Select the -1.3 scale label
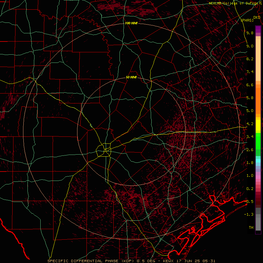263x263 pixels. [249, 214]
